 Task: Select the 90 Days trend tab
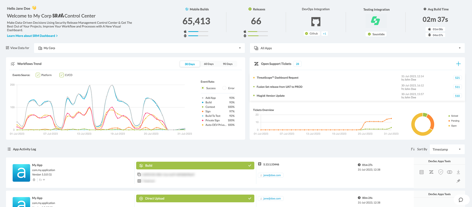(228, 64)
